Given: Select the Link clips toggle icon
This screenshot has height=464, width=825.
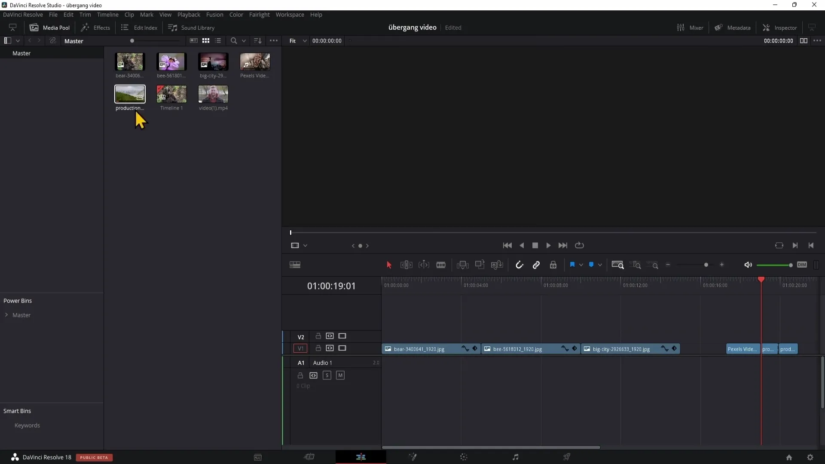Looking at the screenshot, I should coord(537,265).
